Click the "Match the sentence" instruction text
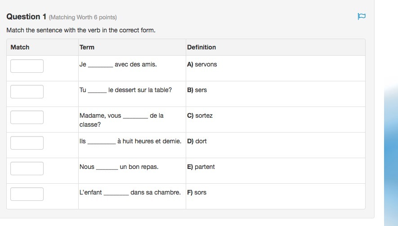The height and width of the screenshot is (226, 398). 81,31
